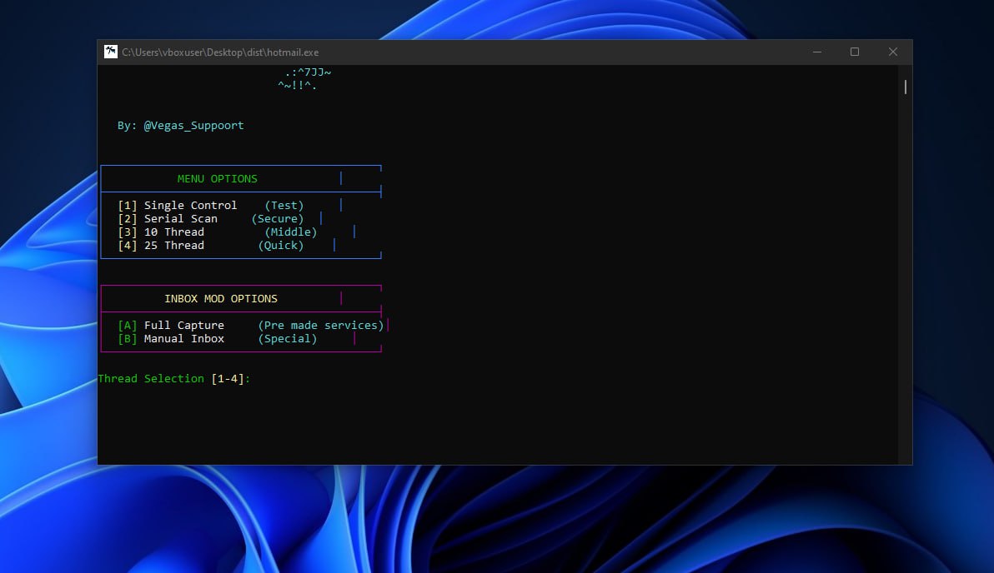Click the 'Thread Selection [1-4]:' prompt
This screenshot has width=994, height=573.
(174, 379)
